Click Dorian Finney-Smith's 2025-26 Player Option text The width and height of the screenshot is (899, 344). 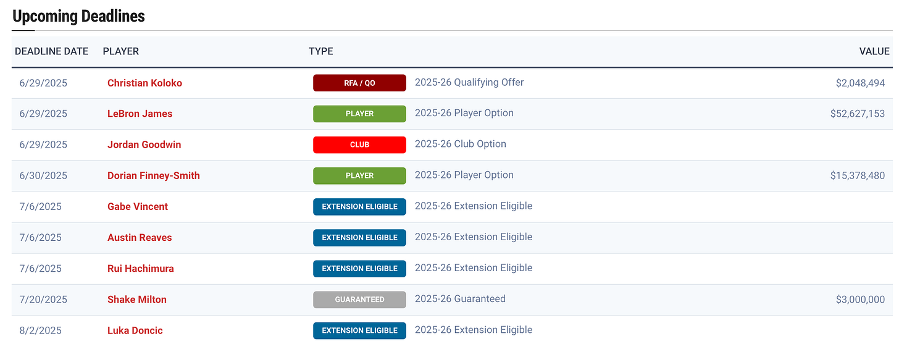click(464, 175)
